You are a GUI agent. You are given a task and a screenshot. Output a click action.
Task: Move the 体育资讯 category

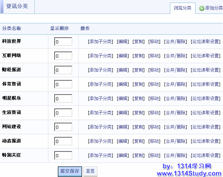coord(154,84)
